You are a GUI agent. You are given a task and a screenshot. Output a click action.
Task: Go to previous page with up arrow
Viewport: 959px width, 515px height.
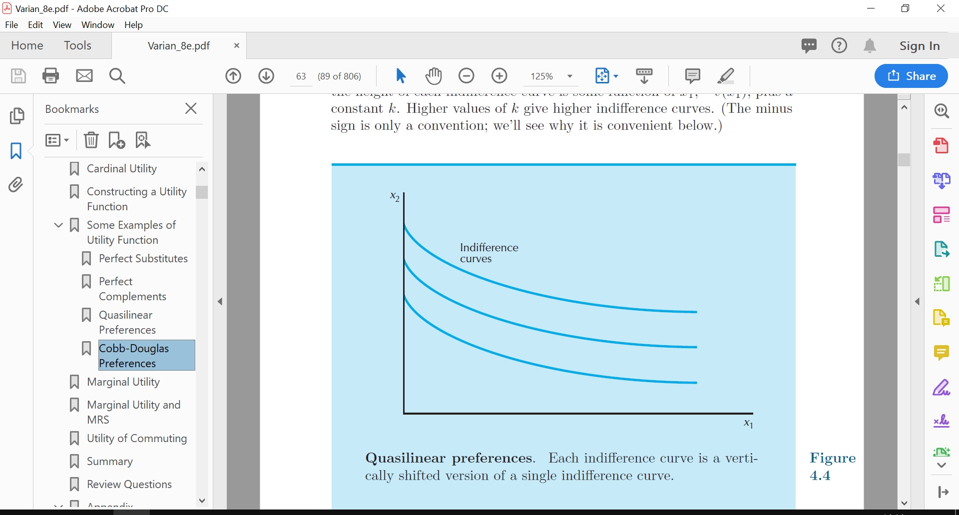click(233, 76)
